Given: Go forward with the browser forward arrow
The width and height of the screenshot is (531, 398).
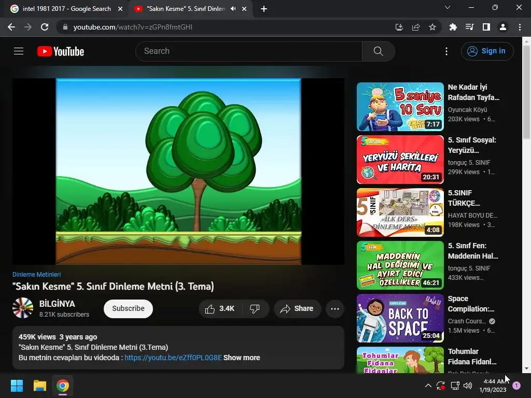Looking at the screenshot, I should click(28, 27).
